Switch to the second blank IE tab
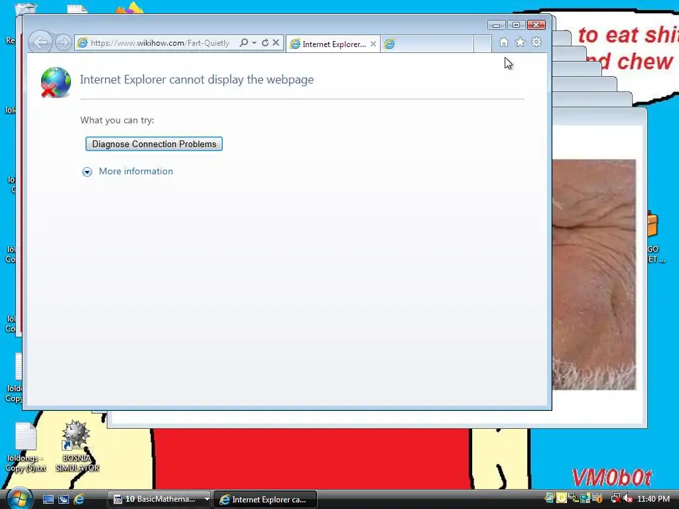 pos(427,44)
